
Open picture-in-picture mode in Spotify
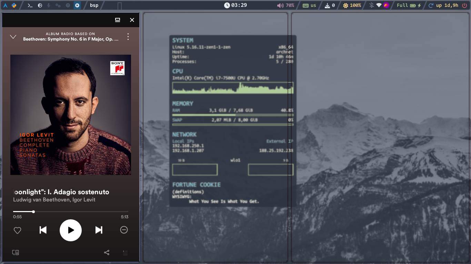[x=117, y=20]
